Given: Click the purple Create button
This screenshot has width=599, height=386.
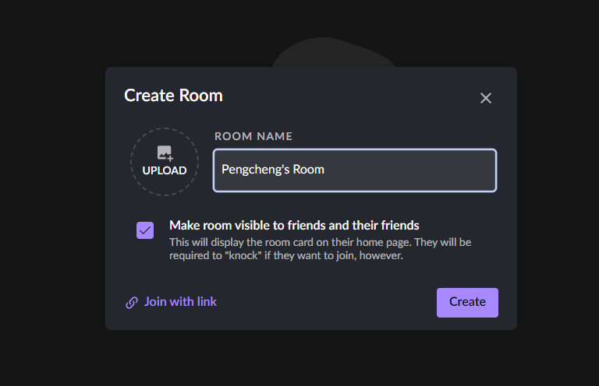Looking at the screenshot, I should click(467, 303).
